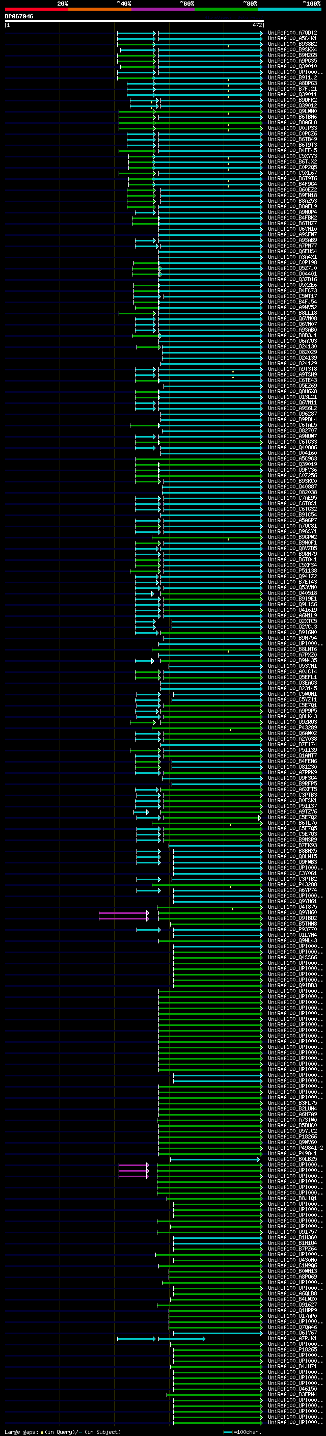Click hit label UniRef100_A9TSI8
The width and height of the screenshot is (326, 1436).
[x=292, y=369]
